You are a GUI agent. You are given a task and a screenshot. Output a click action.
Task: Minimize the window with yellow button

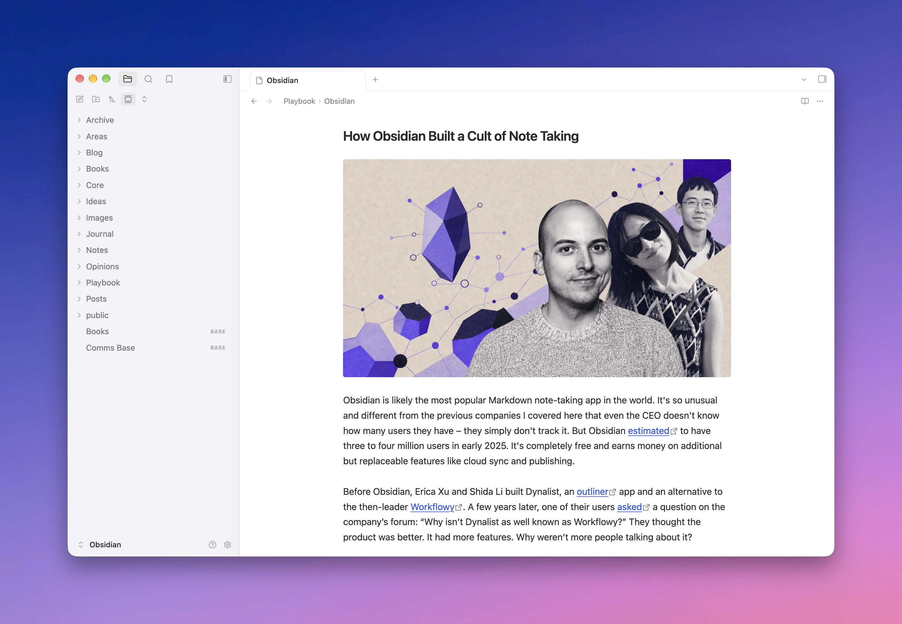click(x=93, y=79)
